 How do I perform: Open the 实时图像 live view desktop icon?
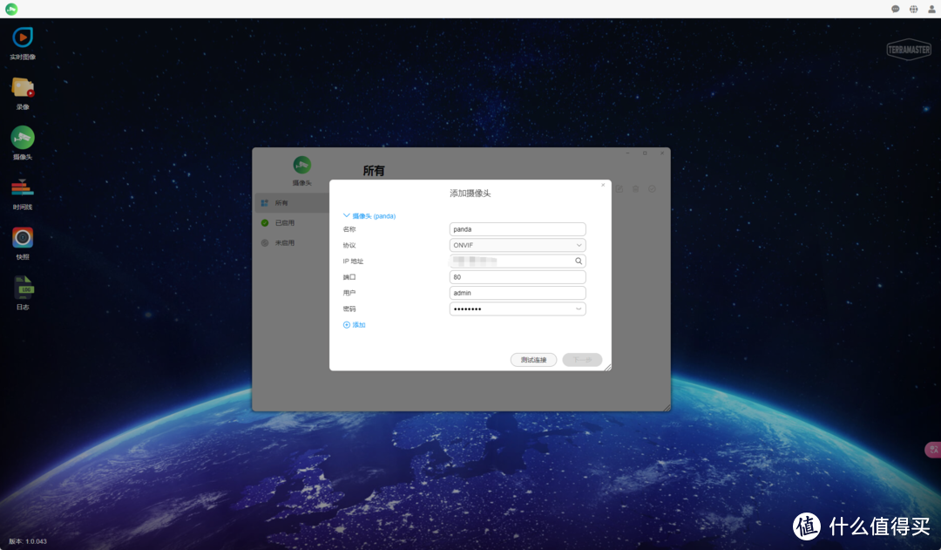click(x=23, y=38)
